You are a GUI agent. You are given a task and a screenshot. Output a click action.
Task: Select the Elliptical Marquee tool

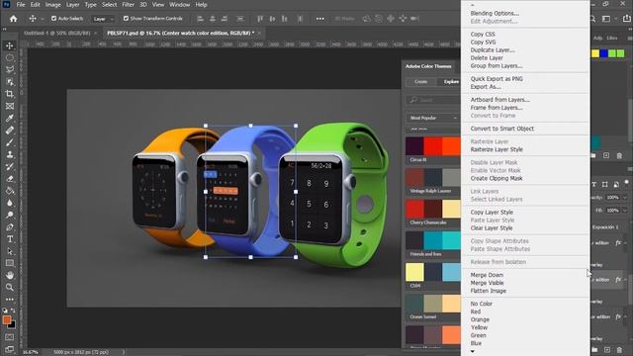coord(10,57)
